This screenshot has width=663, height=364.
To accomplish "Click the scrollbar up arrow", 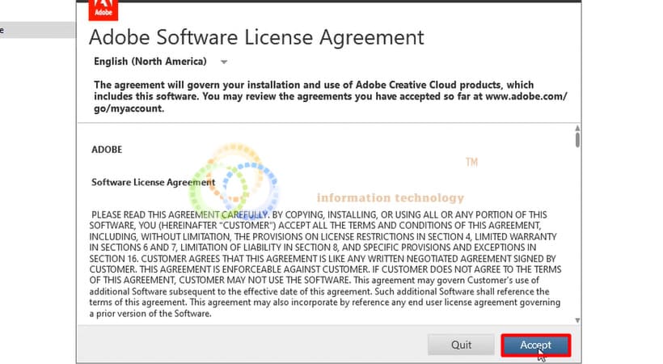I will pos(577,128).
